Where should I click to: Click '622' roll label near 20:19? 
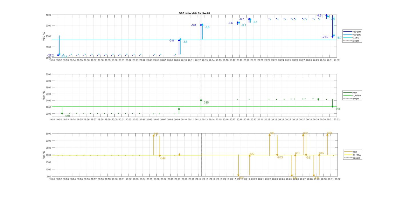(252, 154)
